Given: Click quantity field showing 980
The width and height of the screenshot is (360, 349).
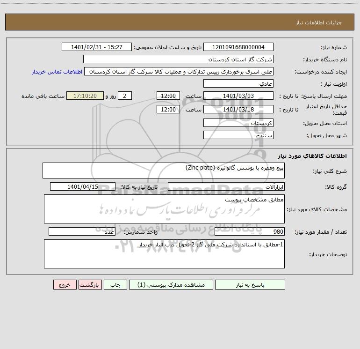Looking at the screenshot, I should [x=250, y=231].
